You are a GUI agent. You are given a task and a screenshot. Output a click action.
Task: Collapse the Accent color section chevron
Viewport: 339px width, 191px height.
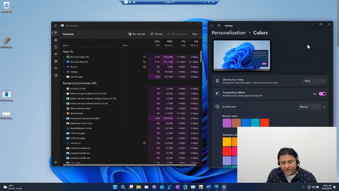[324, 107]
